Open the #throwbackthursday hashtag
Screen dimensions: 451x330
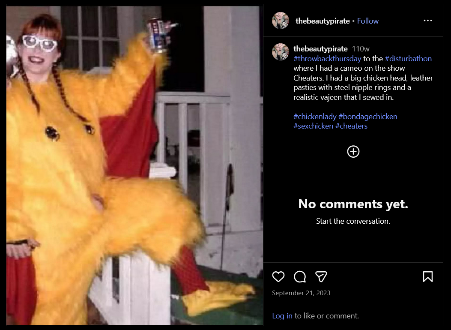coord(327,59)
